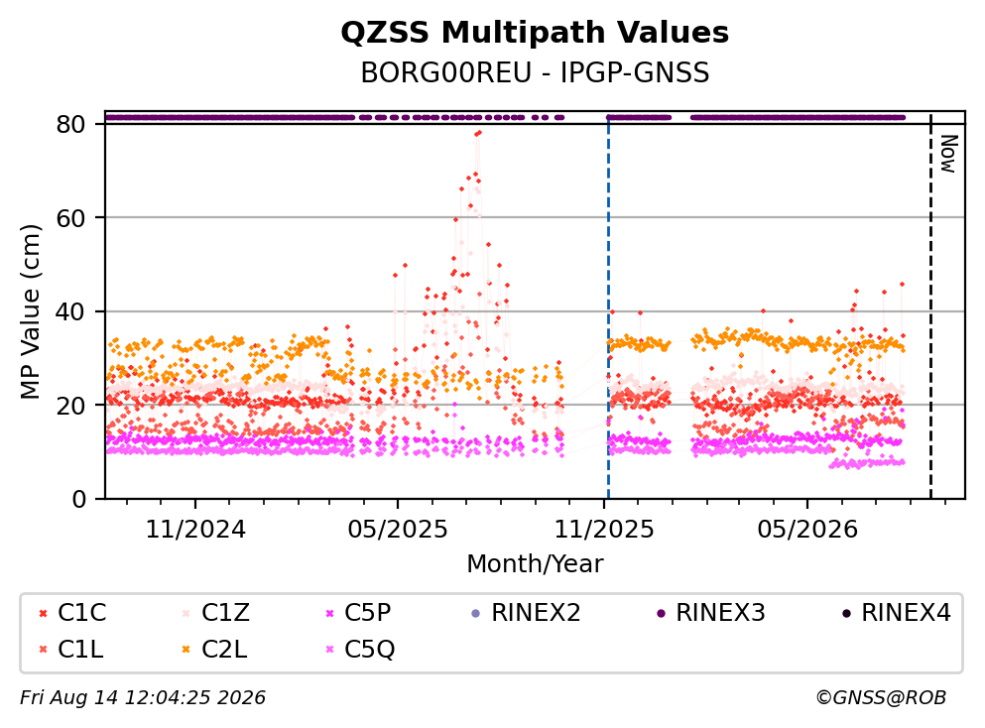Click the C1L legend entry
Image resolution: width=985 pixels, height=728 pixels.
(x=71, y=649)
